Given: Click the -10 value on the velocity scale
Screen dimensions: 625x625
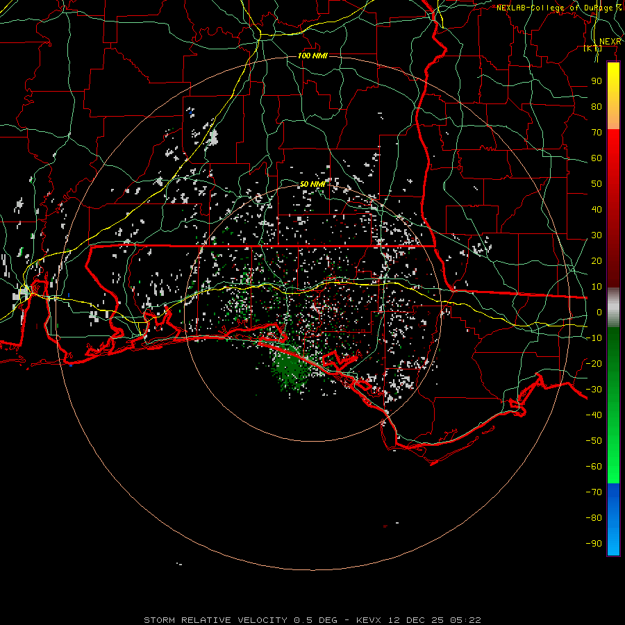Looking at the screenshot, I should pyautogui.click(x=594, y=338).
